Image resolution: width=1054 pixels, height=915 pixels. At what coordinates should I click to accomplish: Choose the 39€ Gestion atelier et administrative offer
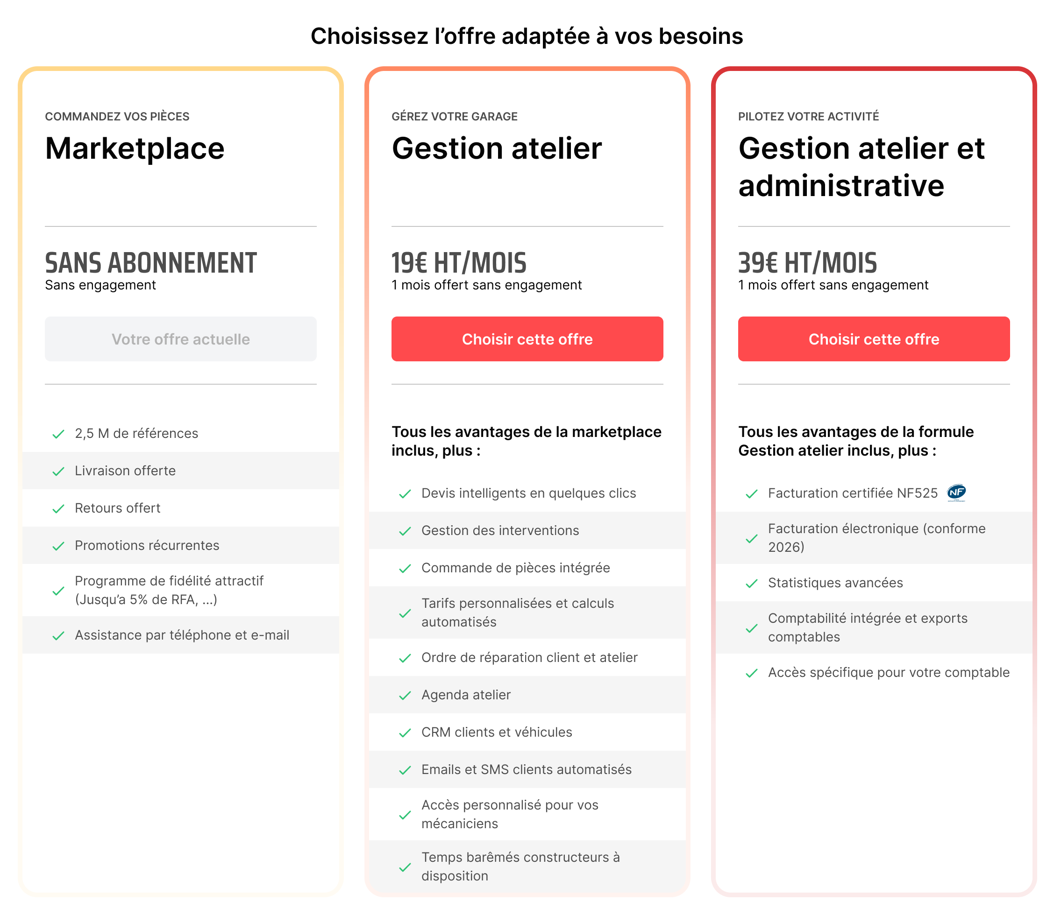[x=873, y=339]
